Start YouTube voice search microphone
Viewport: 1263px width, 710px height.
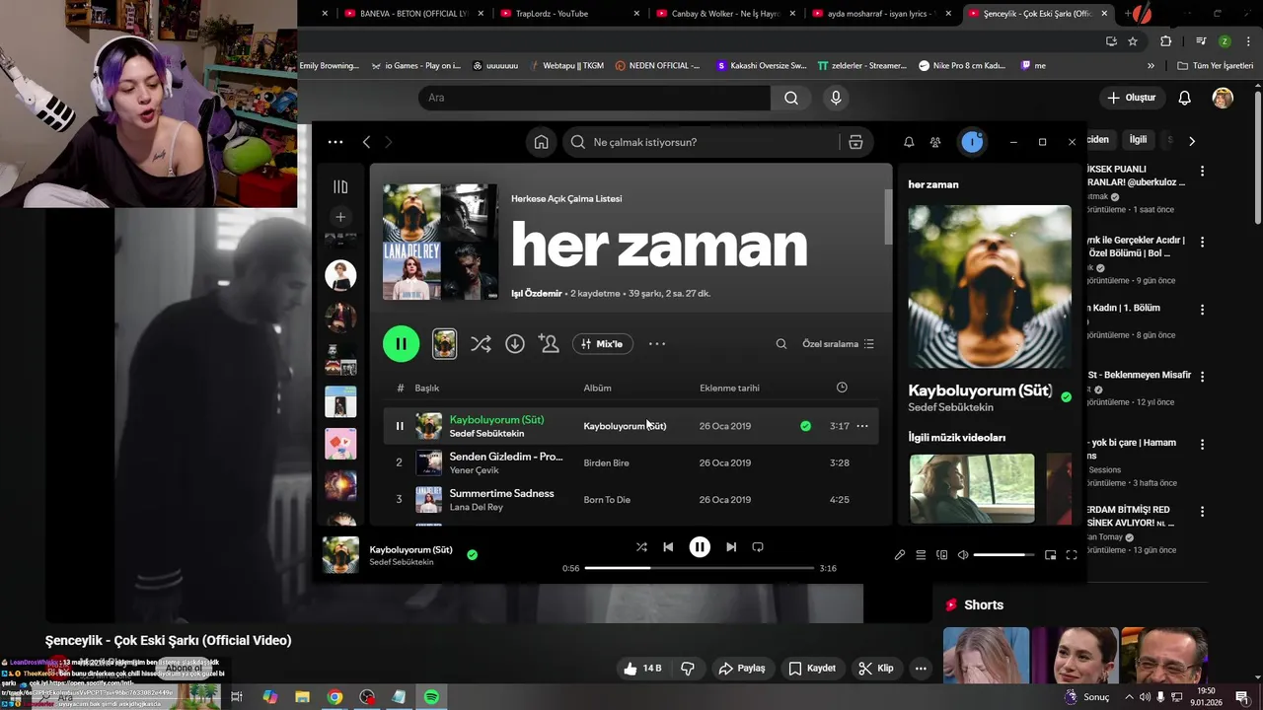[x=836, y=98]
